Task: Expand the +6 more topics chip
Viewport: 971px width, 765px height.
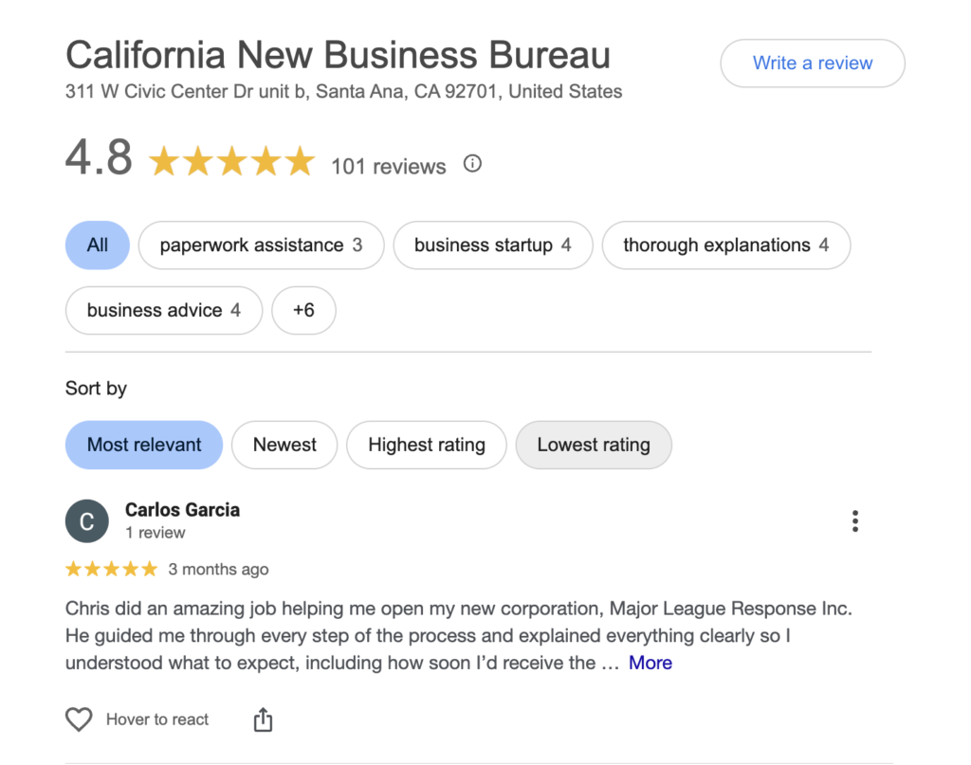Action: 303,311
